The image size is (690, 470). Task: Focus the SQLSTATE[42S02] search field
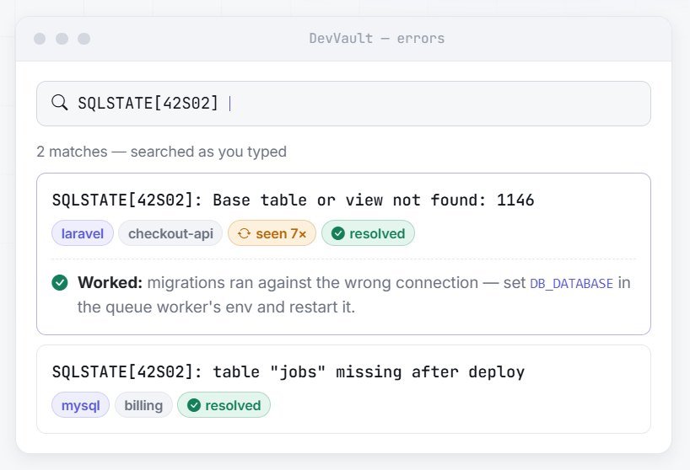[x=343, y=104]
